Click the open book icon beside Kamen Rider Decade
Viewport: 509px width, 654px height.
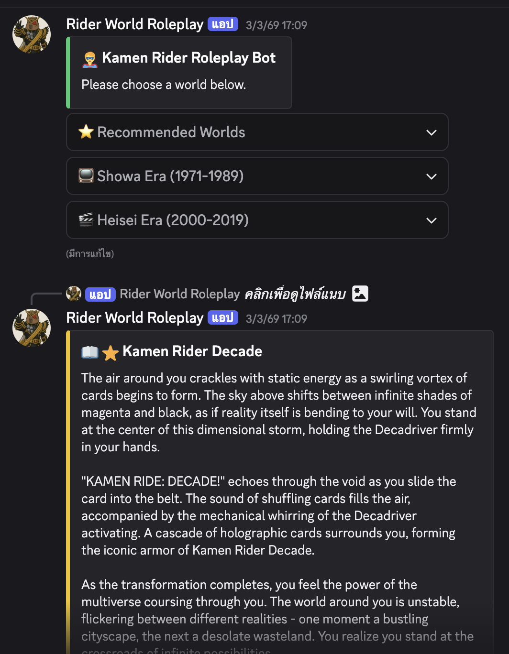(x=90, y=352)
